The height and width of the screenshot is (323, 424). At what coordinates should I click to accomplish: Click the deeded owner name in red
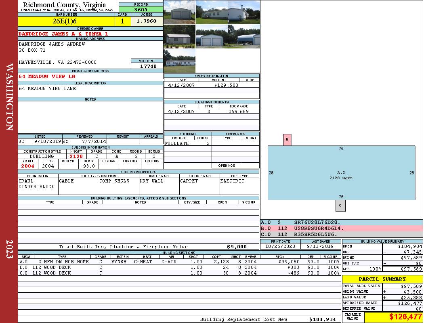click(x=63, y=34)
